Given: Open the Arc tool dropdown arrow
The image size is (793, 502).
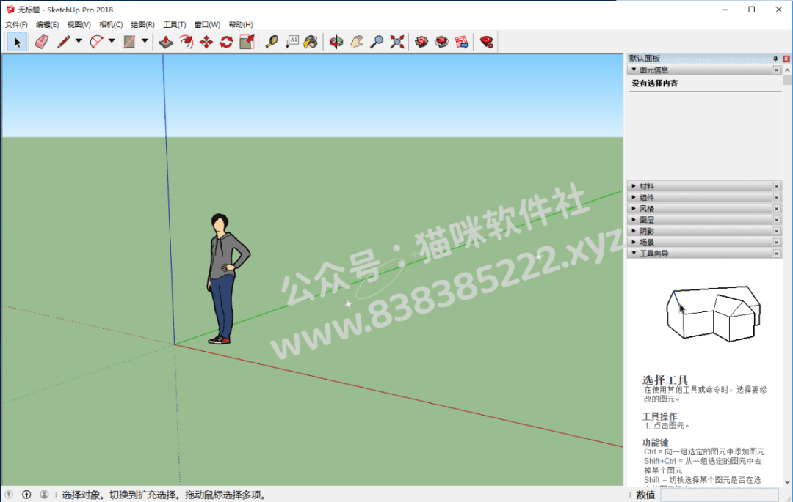Looking at the screenshot, I should [112, 41].
